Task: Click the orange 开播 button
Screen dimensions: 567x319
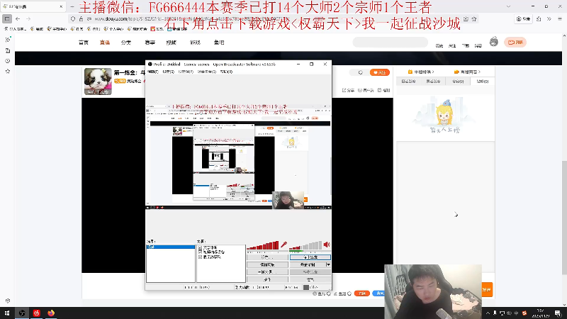Action: (515, 43)
